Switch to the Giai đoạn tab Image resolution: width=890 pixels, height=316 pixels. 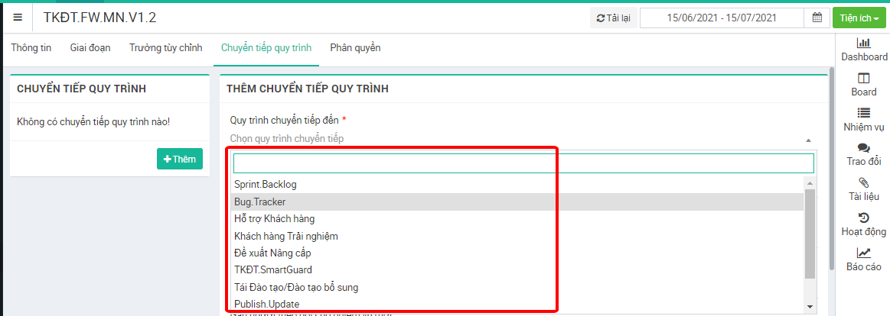(x=90, y=48)
